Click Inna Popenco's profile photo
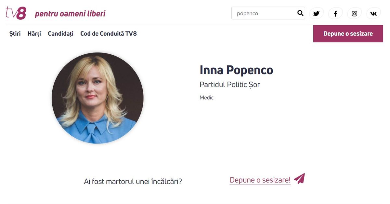This screenshot has height=204, width=390. [x=97, y=98]
